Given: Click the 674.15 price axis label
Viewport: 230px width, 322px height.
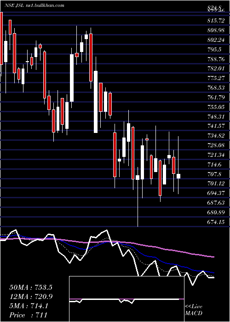Looking at the screenshot, I should pyautogui.click(x=216, y=222).
